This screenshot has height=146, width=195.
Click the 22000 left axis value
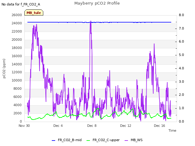point(17,31)
